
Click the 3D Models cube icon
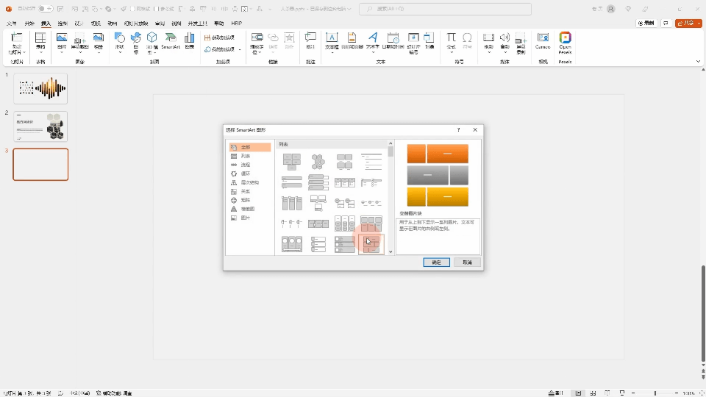pyautogui.click(x=152, y=37)
